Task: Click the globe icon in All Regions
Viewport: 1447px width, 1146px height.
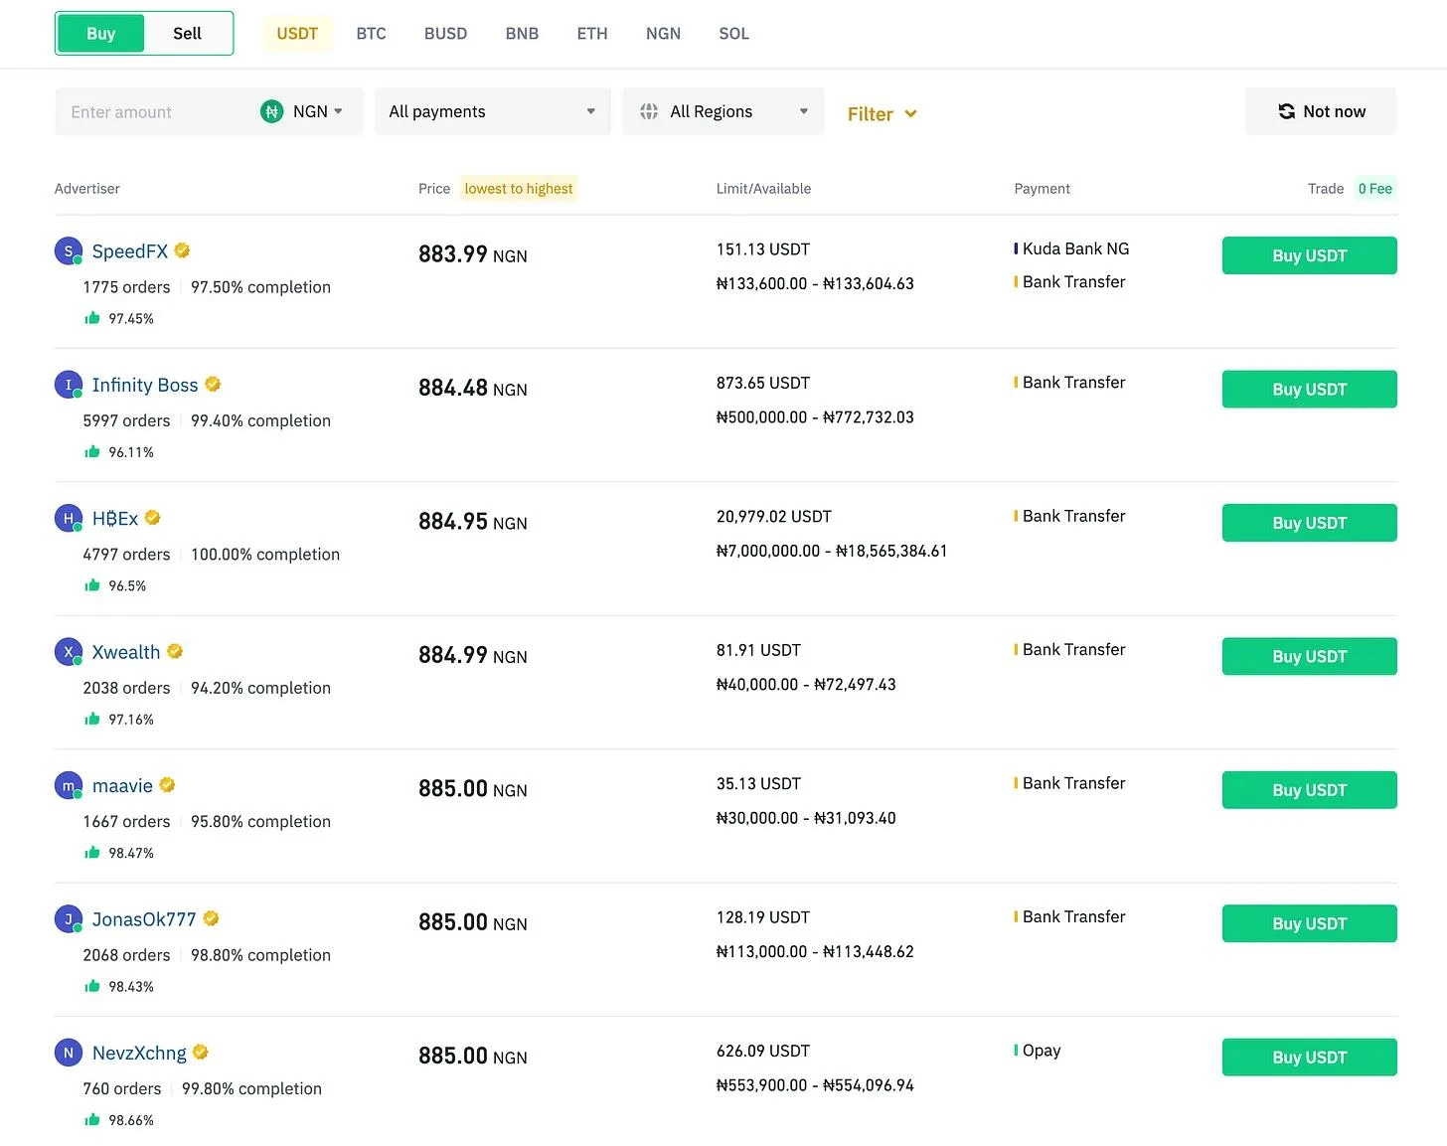Action: (649, 112)
